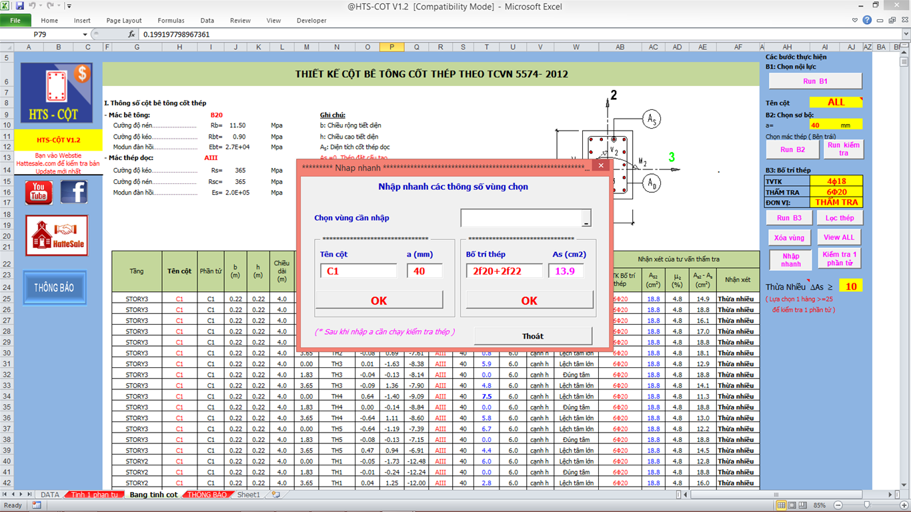Image resolution: width=911 pixels, height=512 pixels.
Task: Click the HatteSale handshake logo
Action: (x=57, y=235)
